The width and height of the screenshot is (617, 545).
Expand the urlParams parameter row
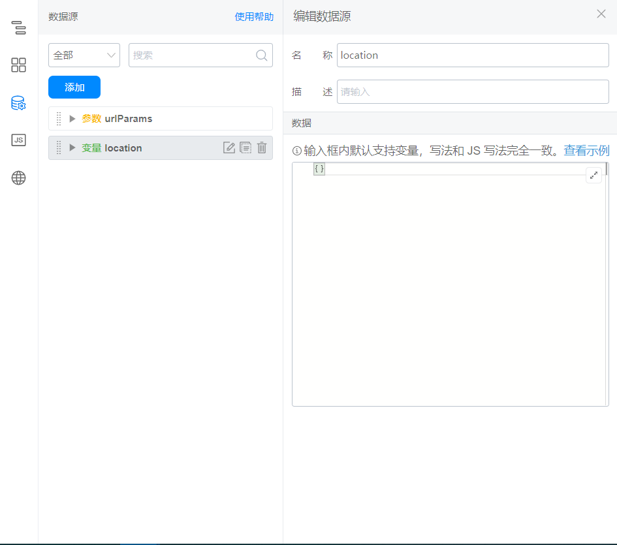[72, 118]
